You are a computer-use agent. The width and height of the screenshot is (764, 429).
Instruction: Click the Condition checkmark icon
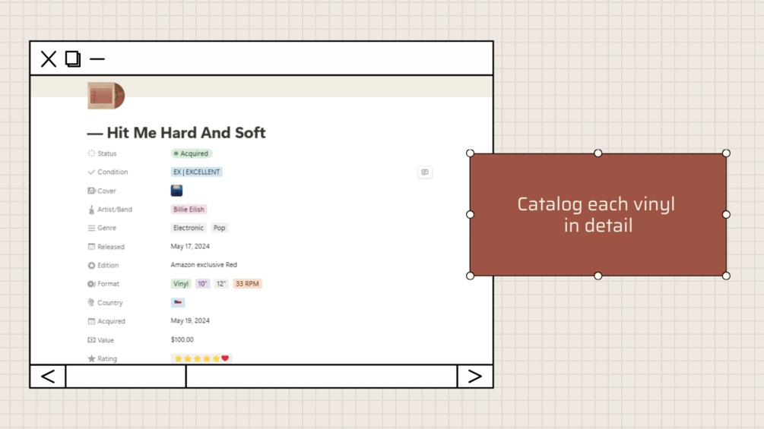pyautogui.click(x=91, y=172)
